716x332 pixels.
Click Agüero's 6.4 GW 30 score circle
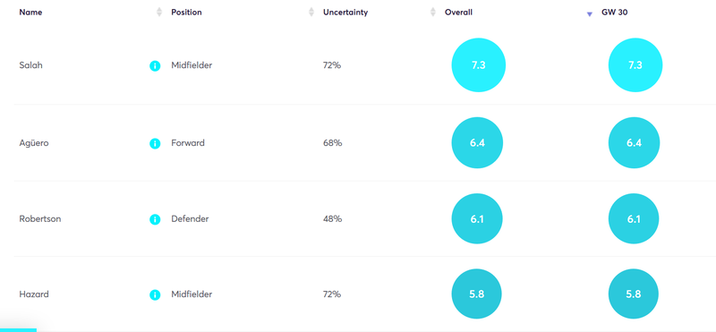tap(634, 143)
